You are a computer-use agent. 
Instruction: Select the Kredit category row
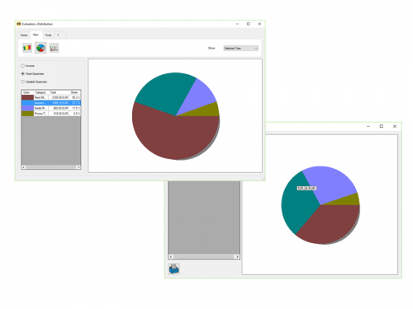[x=51, y=108]
